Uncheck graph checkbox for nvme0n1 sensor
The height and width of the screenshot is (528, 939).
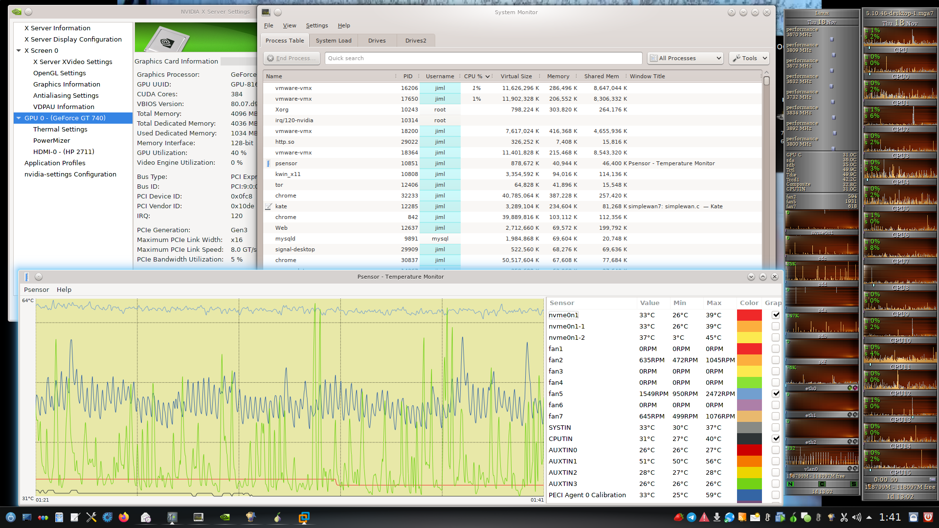click(776, 315)
